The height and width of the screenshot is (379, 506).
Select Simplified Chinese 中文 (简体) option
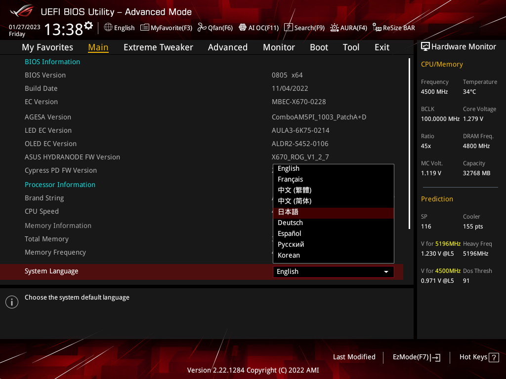(334, 201)
